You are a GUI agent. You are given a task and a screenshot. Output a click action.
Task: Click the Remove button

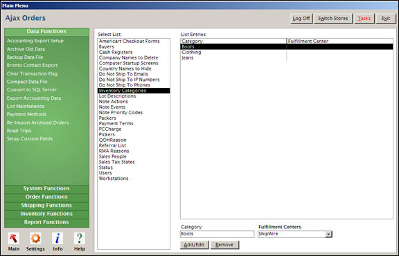[x=224, y=245]
